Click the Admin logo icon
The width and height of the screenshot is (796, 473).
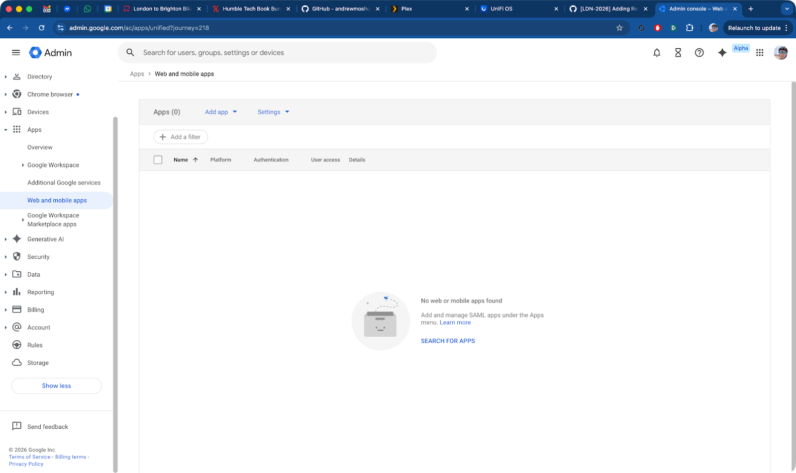(35, 53)
